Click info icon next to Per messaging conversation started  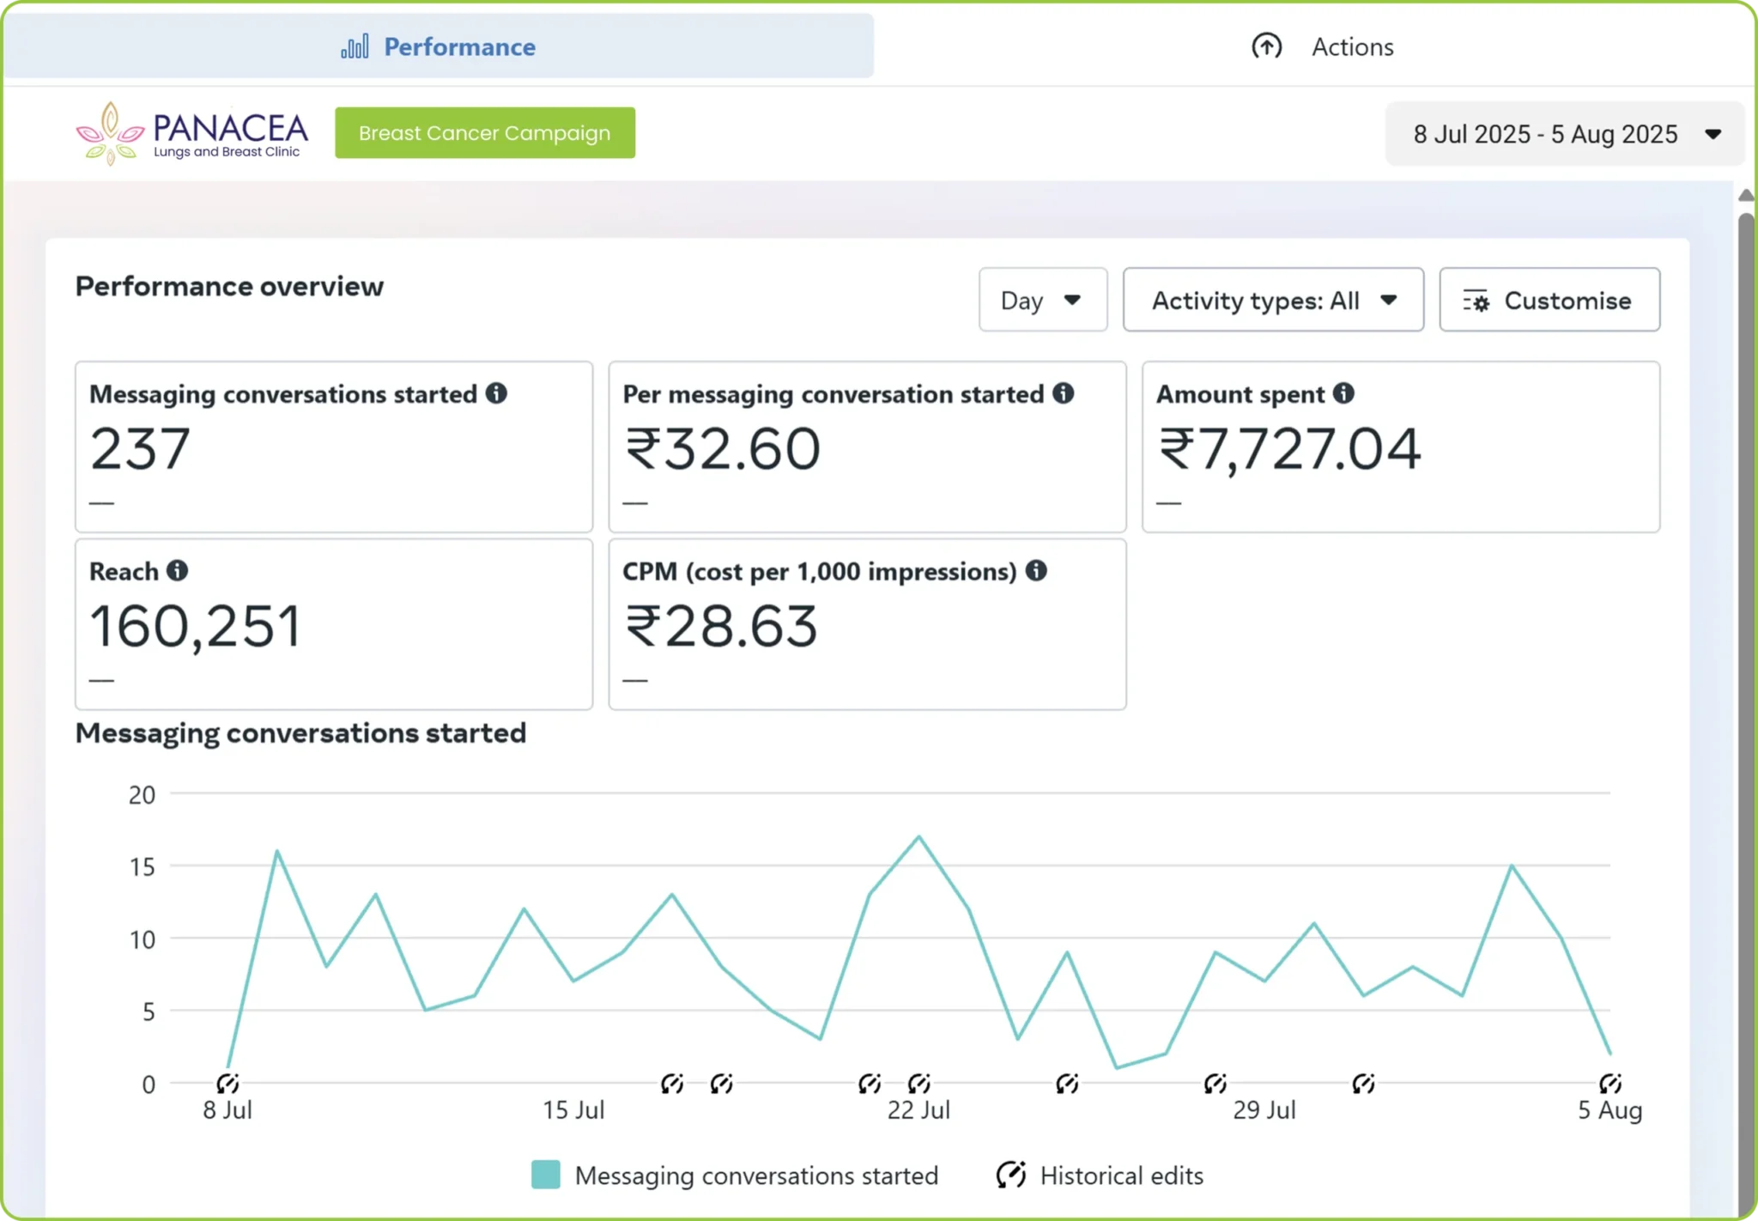(1064, 393)
